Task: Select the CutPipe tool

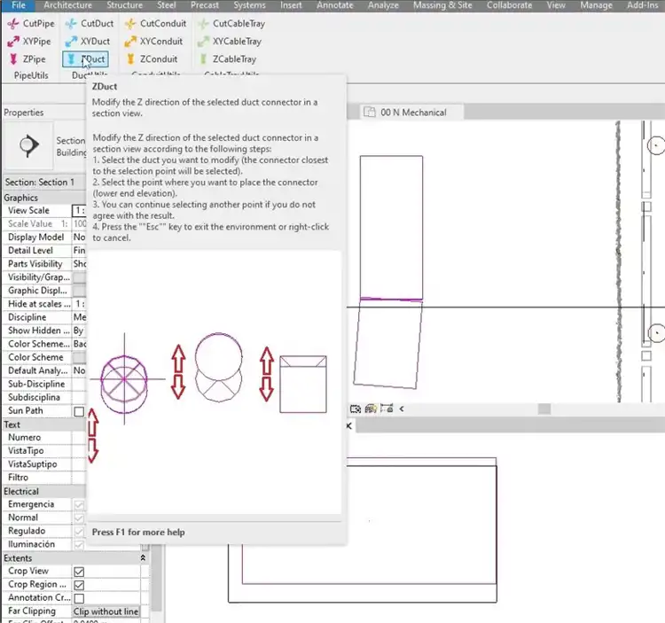Action: pyautogui.click(x=31, y=24)
